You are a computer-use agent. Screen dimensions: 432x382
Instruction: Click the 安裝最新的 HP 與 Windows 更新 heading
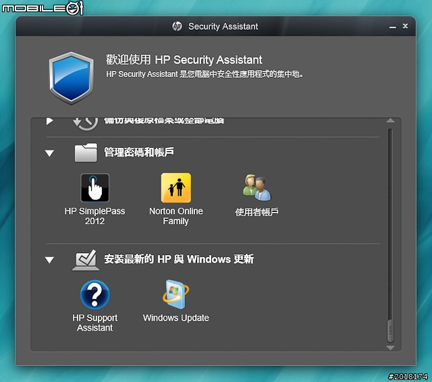coord(179,259)
